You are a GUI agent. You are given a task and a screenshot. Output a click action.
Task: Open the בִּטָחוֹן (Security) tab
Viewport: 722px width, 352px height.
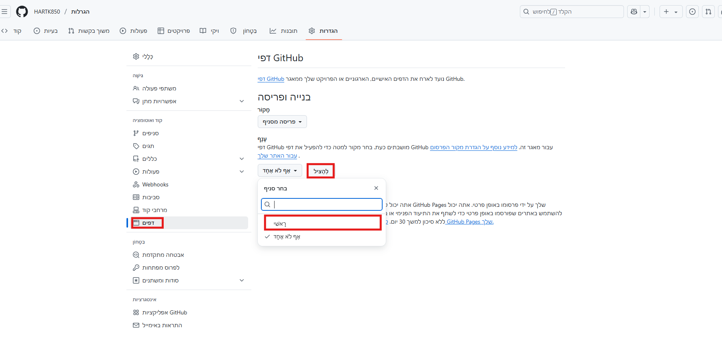pyautogui.click(x=244, y=31)
